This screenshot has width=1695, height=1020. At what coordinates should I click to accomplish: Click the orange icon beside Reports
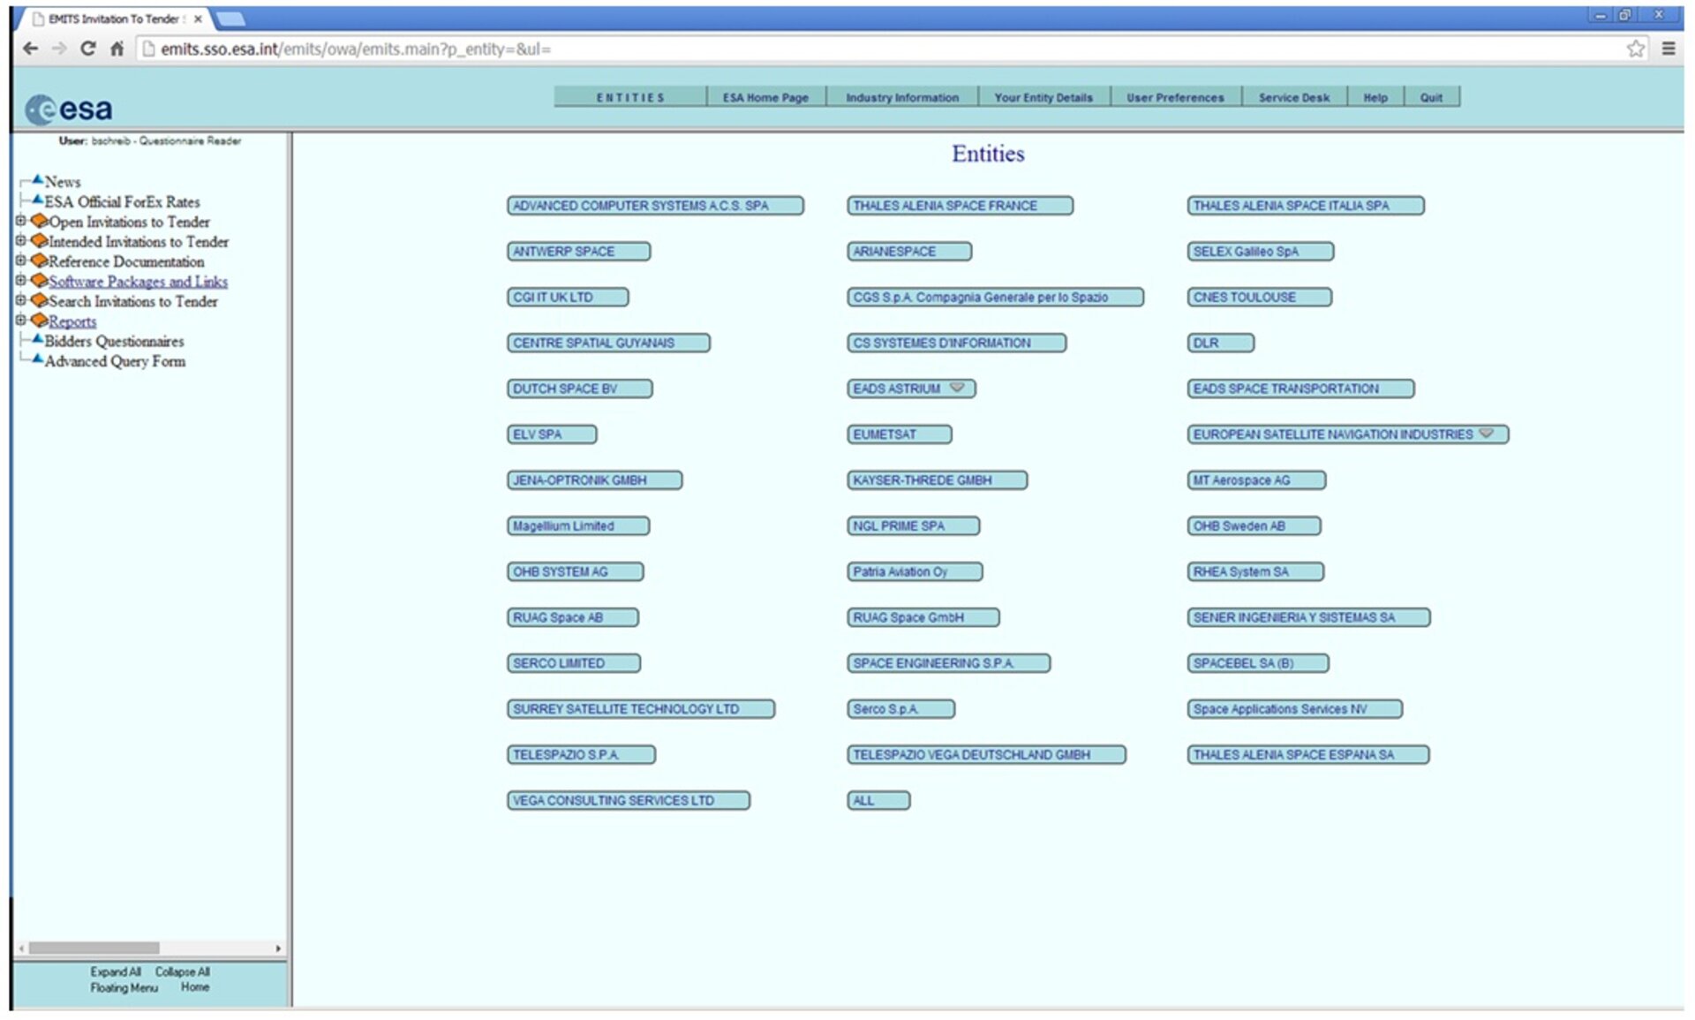[x=39, y=320]
